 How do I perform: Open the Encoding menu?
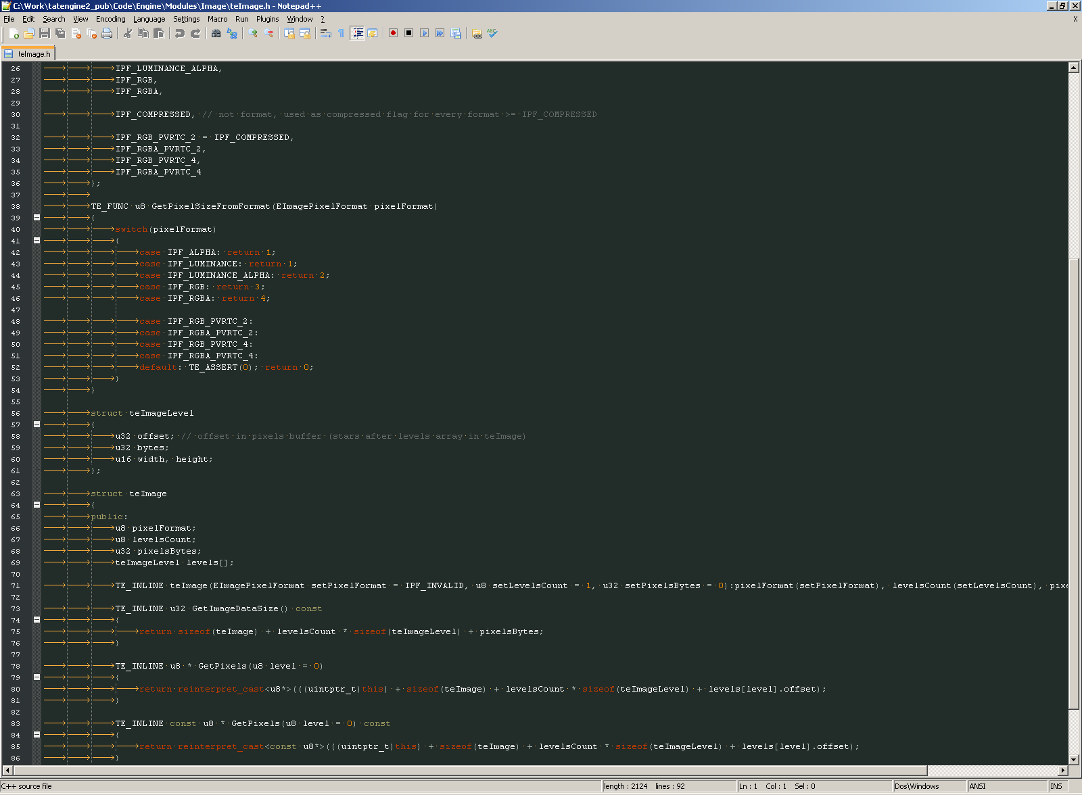(x=110, y=19)
